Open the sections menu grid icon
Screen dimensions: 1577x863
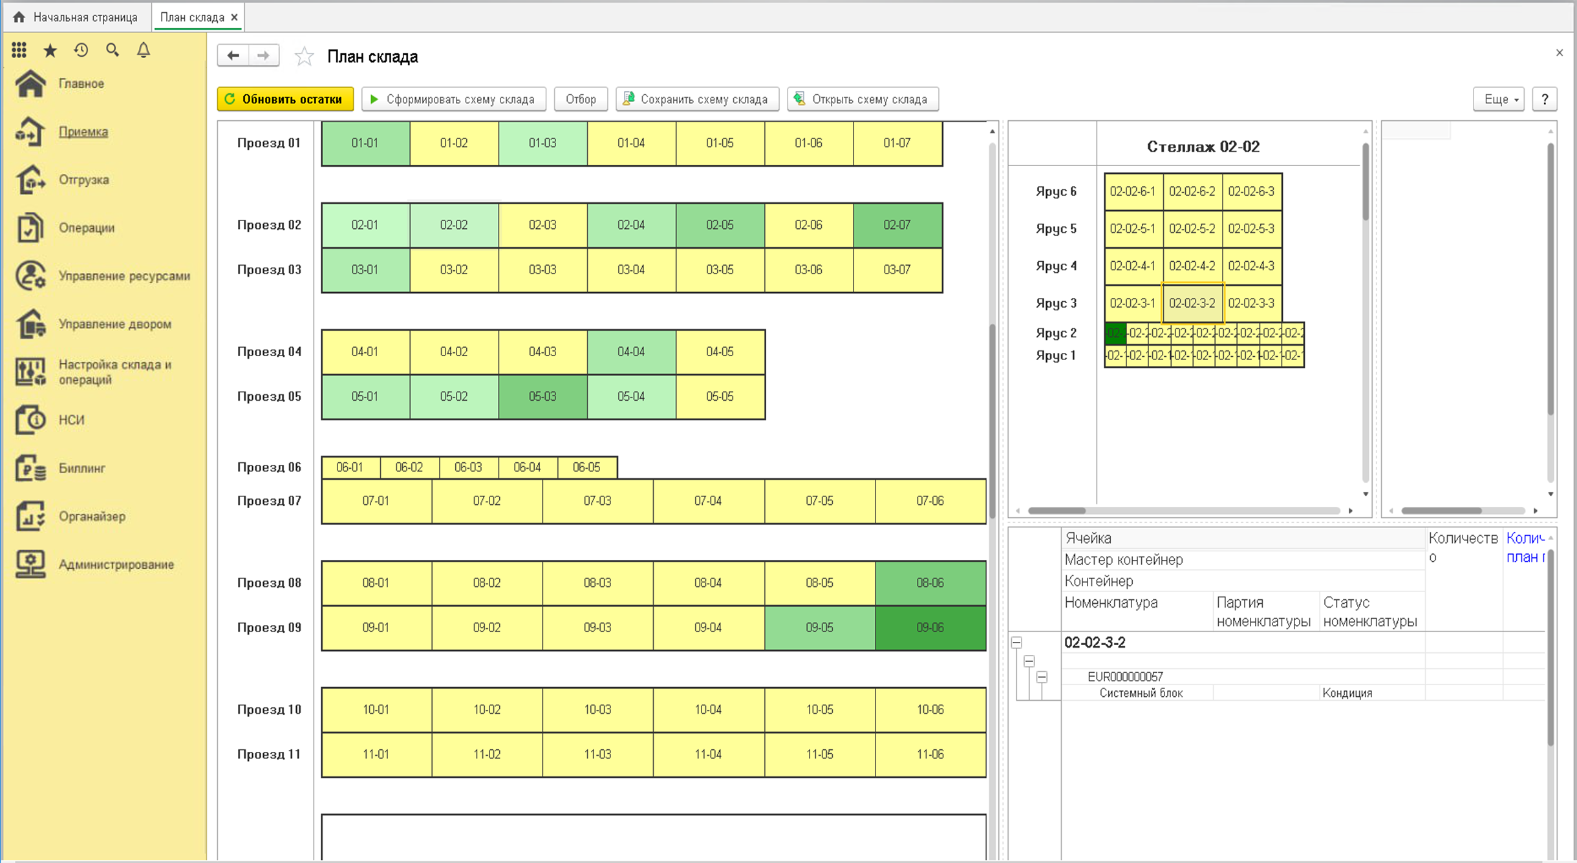19,50
